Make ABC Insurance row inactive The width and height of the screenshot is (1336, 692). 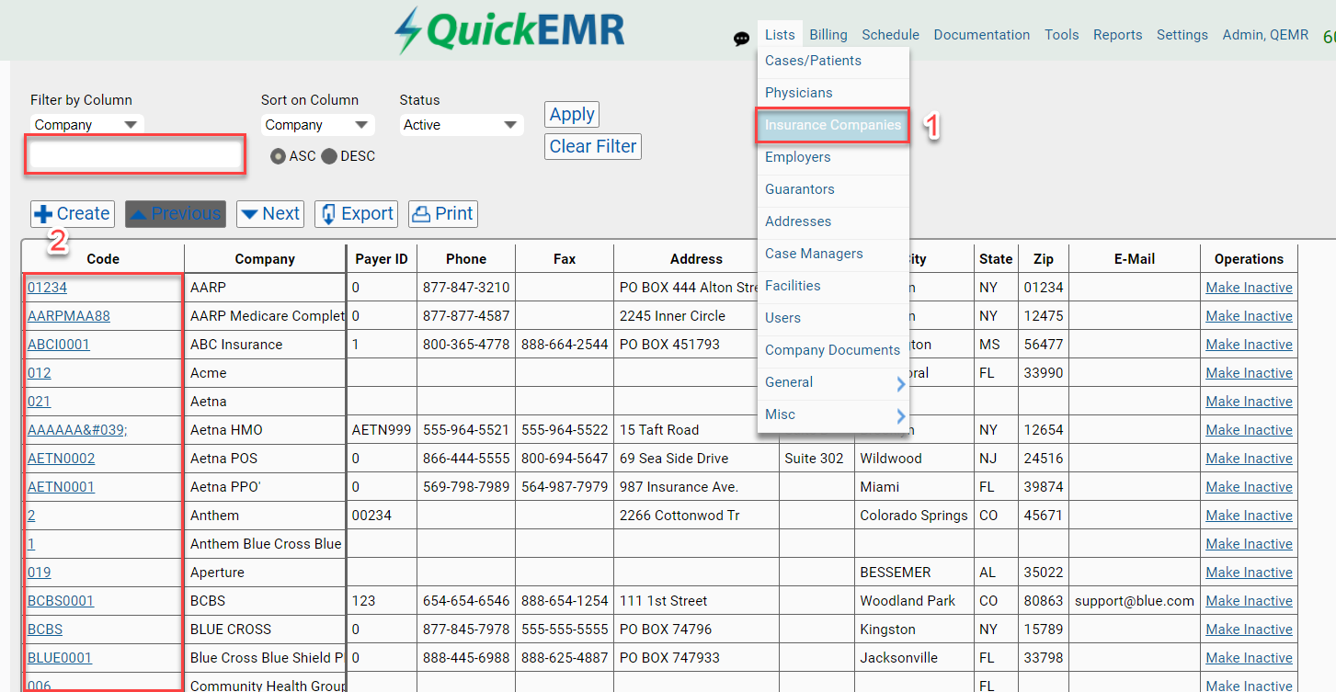[1249, 345]
